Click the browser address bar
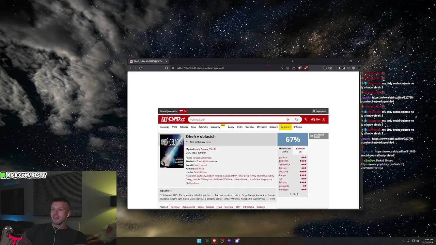436x245 pixels. point(225,68)
